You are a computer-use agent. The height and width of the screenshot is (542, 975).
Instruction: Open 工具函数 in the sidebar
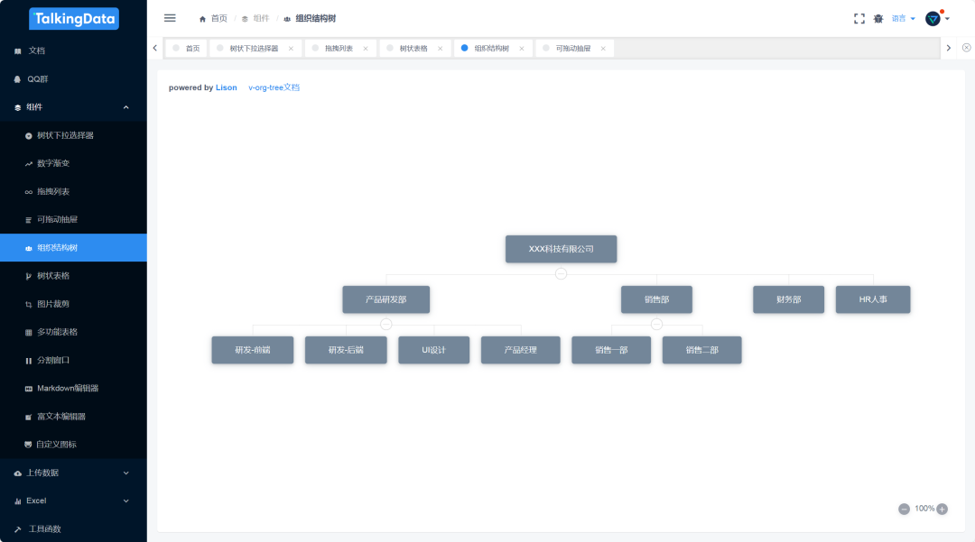tap(73, 528)
